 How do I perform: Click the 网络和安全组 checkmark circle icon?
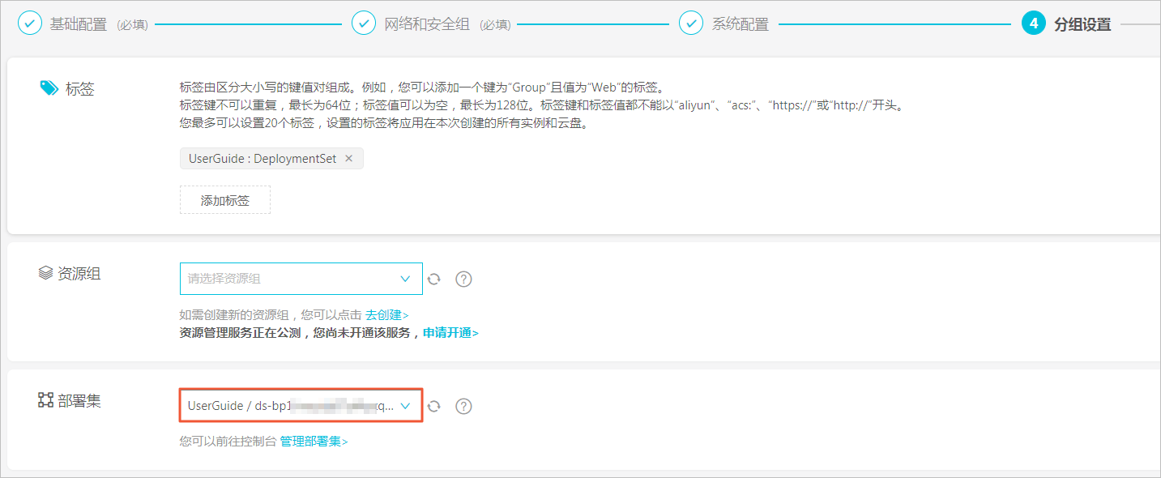click(x=364, y=23)
